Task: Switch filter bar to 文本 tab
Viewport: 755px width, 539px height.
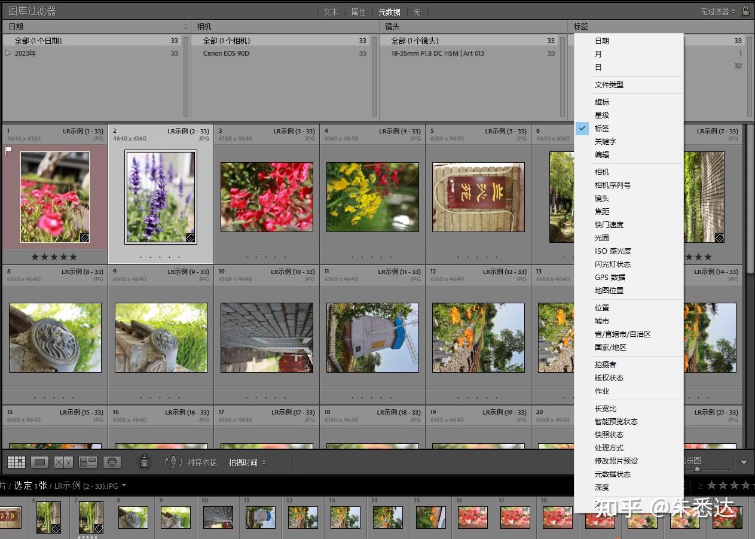Action: click(331, 12)
